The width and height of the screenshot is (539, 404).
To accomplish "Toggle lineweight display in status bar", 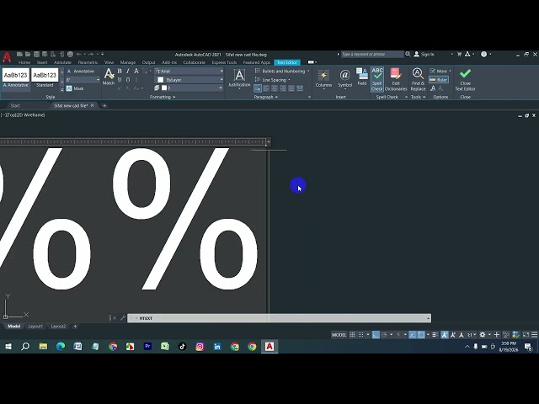I will 435,335.
